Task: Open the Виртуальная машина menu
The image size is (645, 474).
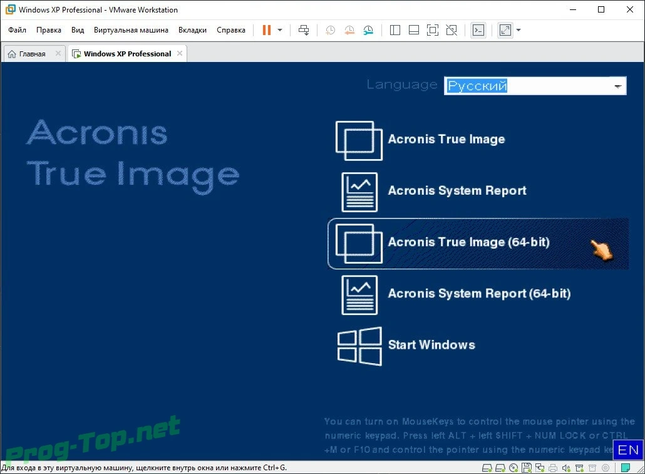Action: [131, 30]
